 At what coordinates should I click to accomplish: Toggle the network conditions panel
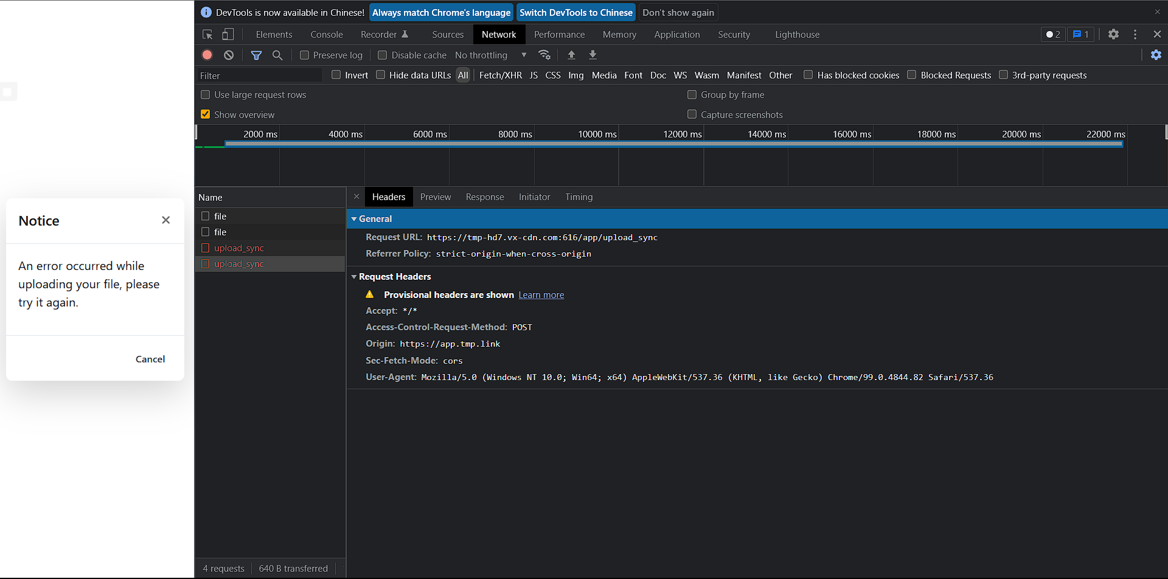pyautogui.click(x=544, y=55)
